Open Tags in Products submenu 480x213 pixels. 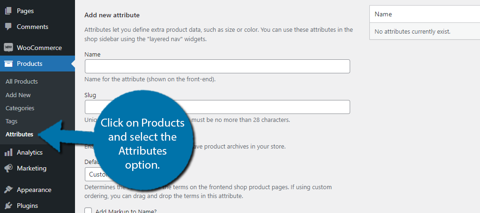[x=11, y=121]
